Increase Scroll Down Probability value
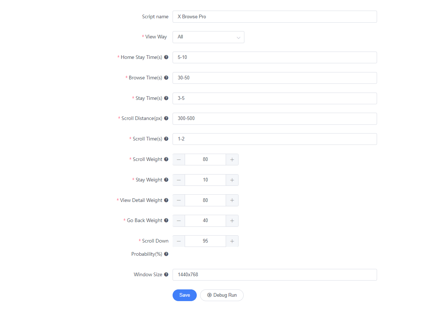This screenshot has height=315, width=443. pyautogui.click(x=232, y=241)
